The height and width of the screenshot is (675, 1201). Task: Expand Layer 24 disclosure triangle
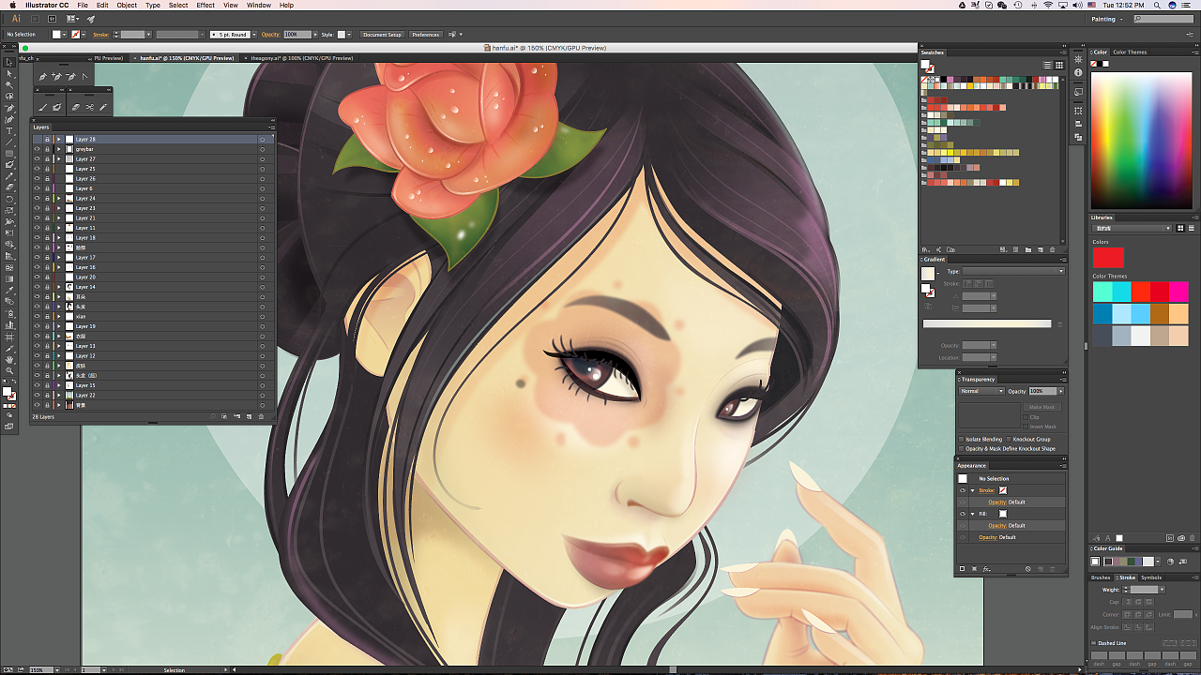coord(58,199)
